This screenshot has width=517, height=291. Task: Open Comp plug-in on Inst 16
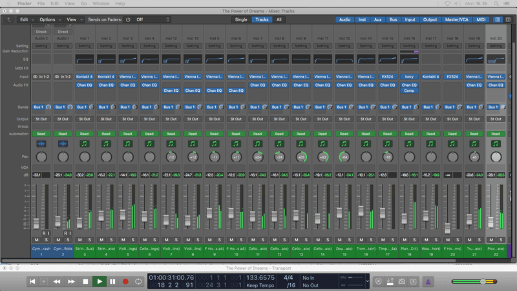pos(409,91)
